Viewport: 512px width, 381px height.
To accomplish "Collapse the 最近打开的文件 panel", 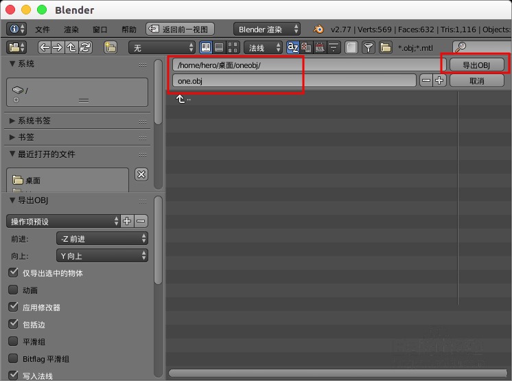I will pos(12,154).
